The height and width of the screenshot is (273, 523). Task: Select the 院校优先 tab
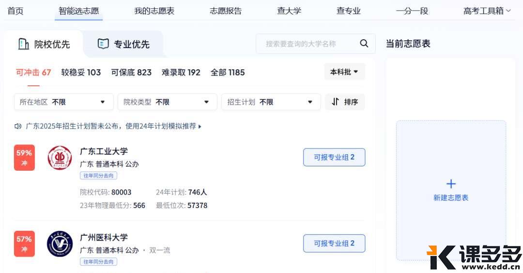click(44, 44)
